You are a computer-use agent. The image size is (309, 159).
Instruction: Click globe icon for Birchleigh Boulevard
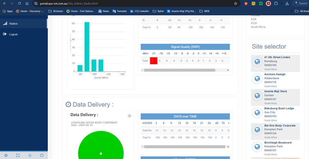(257, 147)
